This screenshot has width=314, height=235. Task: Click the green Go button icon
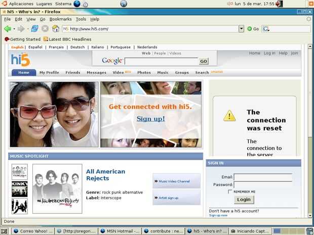[250, 29]
